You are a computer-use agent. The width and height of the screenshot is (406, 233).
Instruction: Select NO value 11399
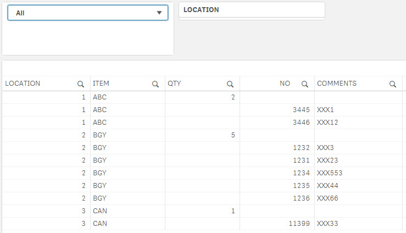click(299, 224)
